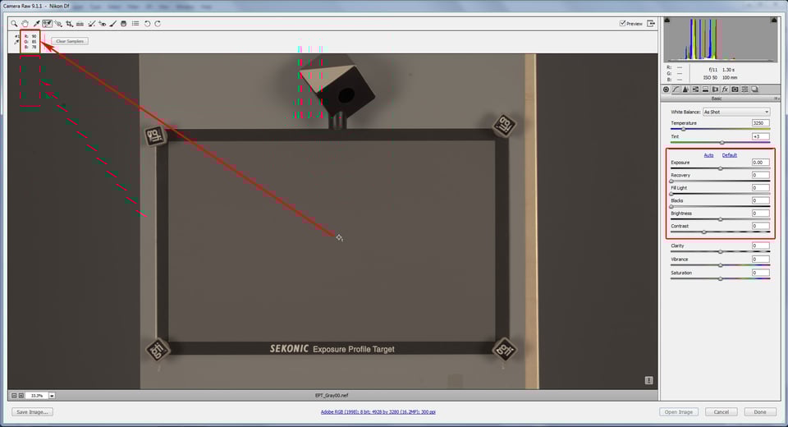Click the Blacks value field
This screenshot has width=788, height=427.
pyautogui.click(x=761, y=200)
